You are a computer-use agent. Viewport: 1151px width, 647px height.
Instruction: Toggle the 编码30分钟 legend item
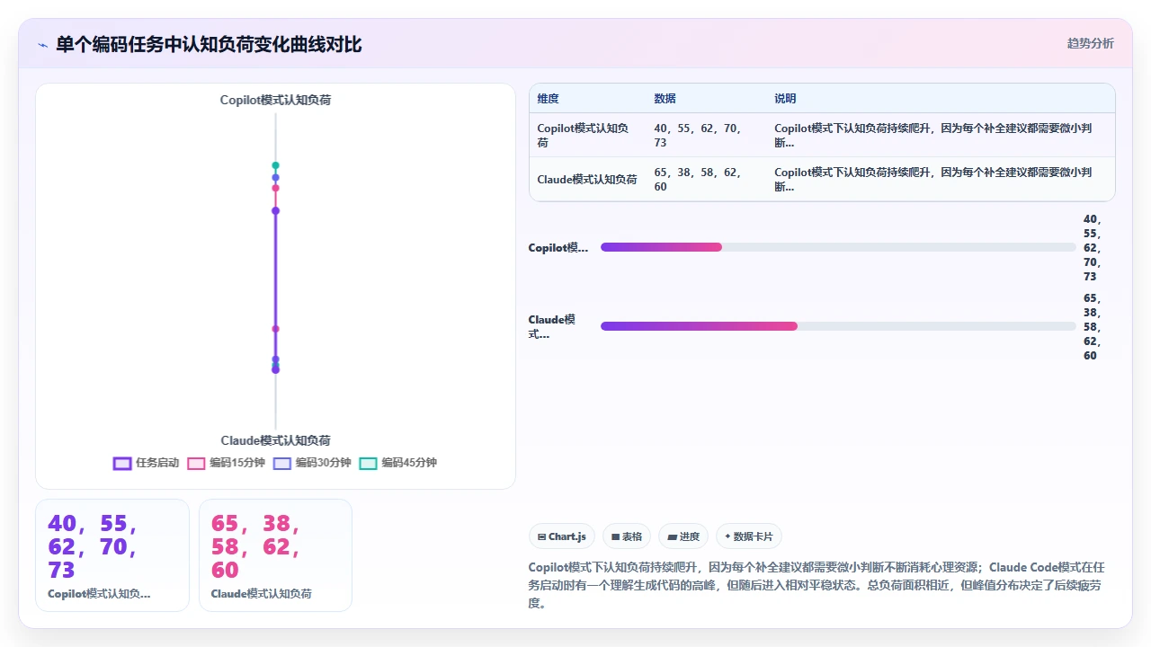tap(312, 463)
